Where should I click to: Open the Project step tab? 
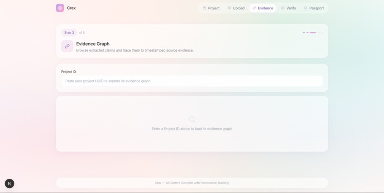pyautogui.click(x=211, y=8)
